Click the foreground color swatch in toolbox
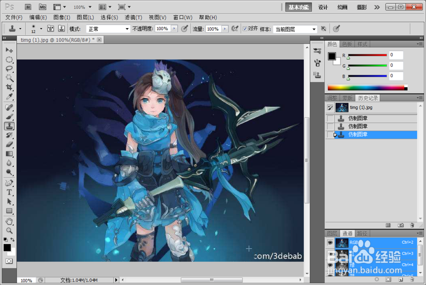This screenshot has width=426, height=285. (x=7, y=247)
